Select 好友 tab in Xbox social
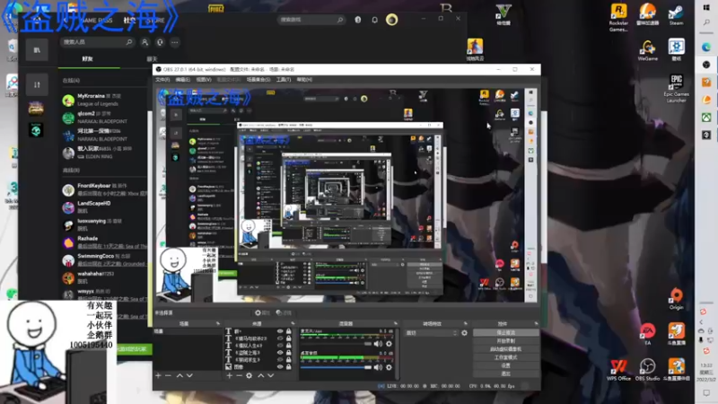This screenshot has height=404, width=718. tap(87, 59)
